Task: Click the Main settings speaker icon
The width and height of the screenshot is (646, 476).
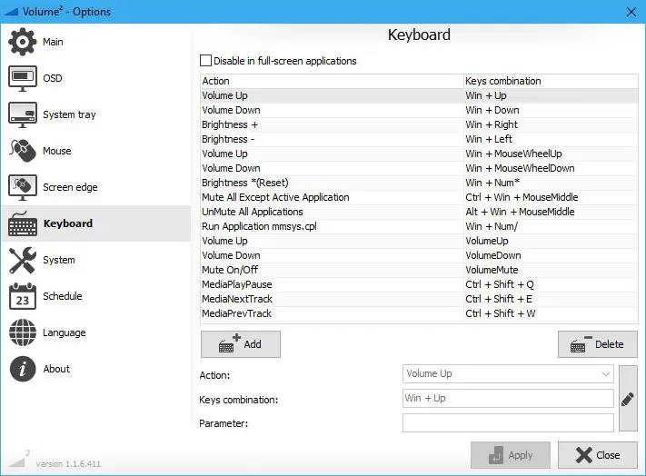Action: tap(22, 42)
